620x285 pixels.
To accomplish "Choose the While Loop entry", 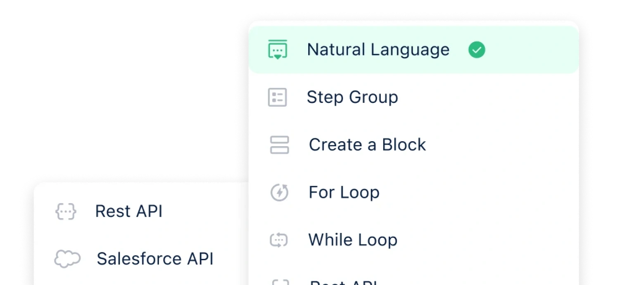I will [x=353, y=240].
